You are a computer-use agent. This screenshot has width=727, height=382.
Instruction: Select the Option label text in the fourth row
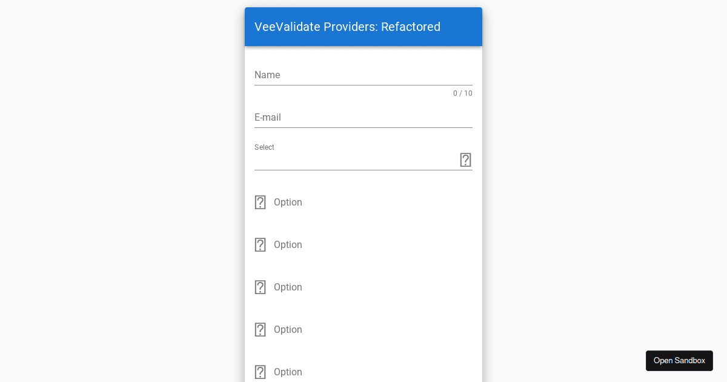tap(288, 329)
